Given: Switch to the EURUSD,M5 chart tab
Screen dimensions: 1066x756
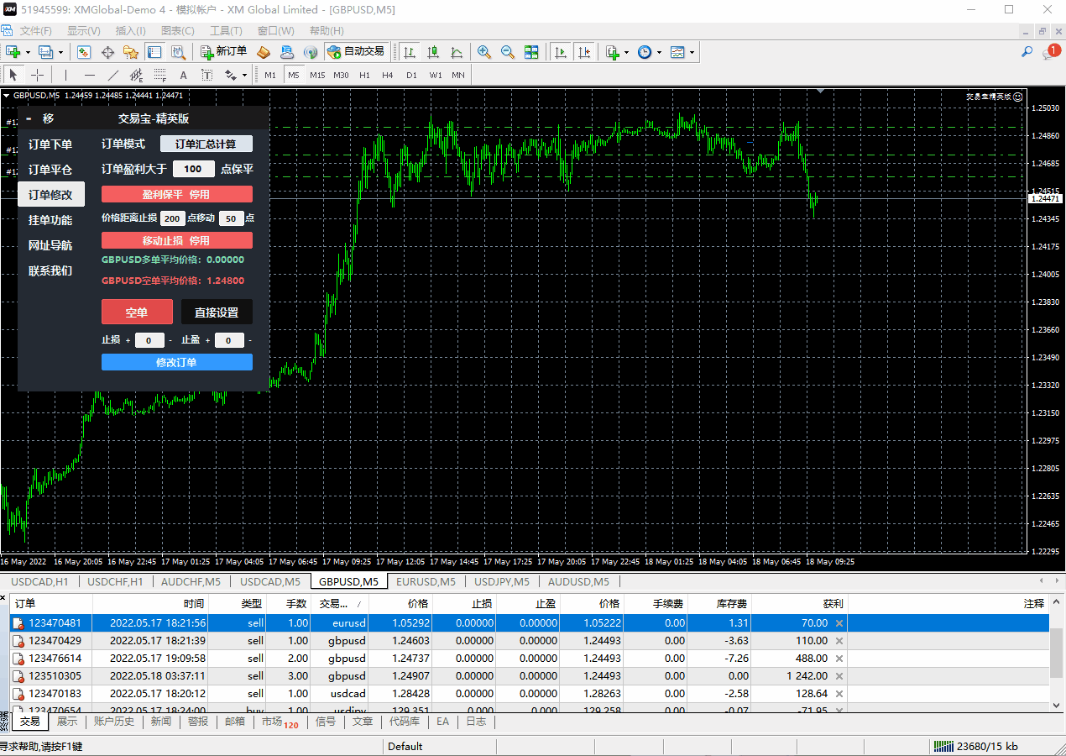Looking at the screenshot, I should pos(426,581).
